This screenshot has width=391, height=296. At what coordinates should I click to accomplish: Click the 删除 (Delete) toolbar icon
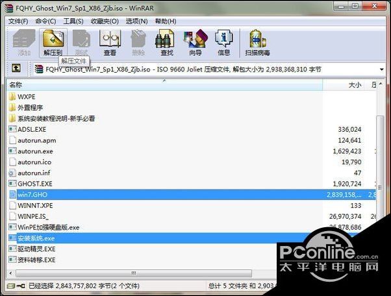(138, 42)
